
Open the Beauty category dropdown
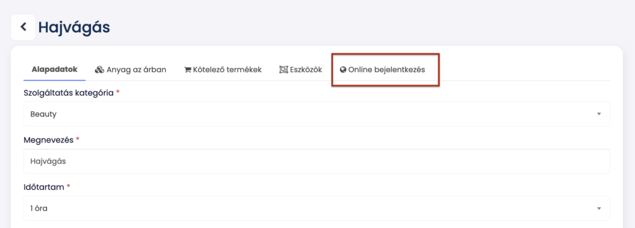[x=317, y=114]
